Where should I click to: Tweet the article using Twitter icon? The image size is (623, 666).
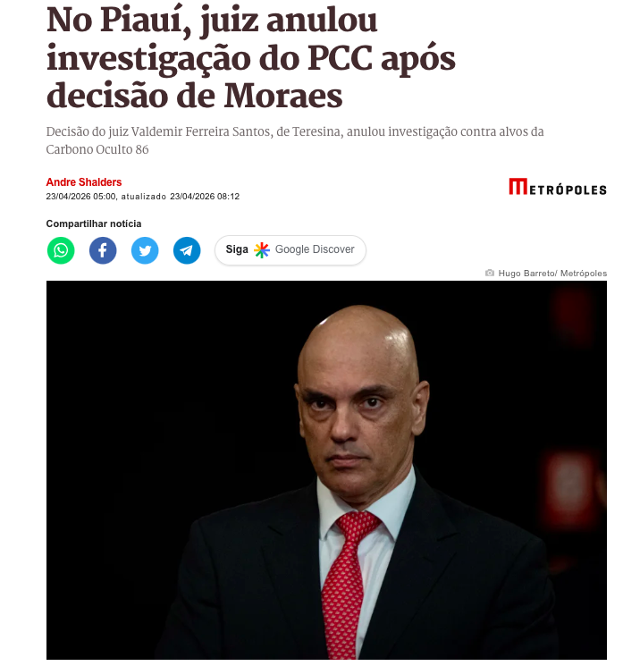(145, 250)
